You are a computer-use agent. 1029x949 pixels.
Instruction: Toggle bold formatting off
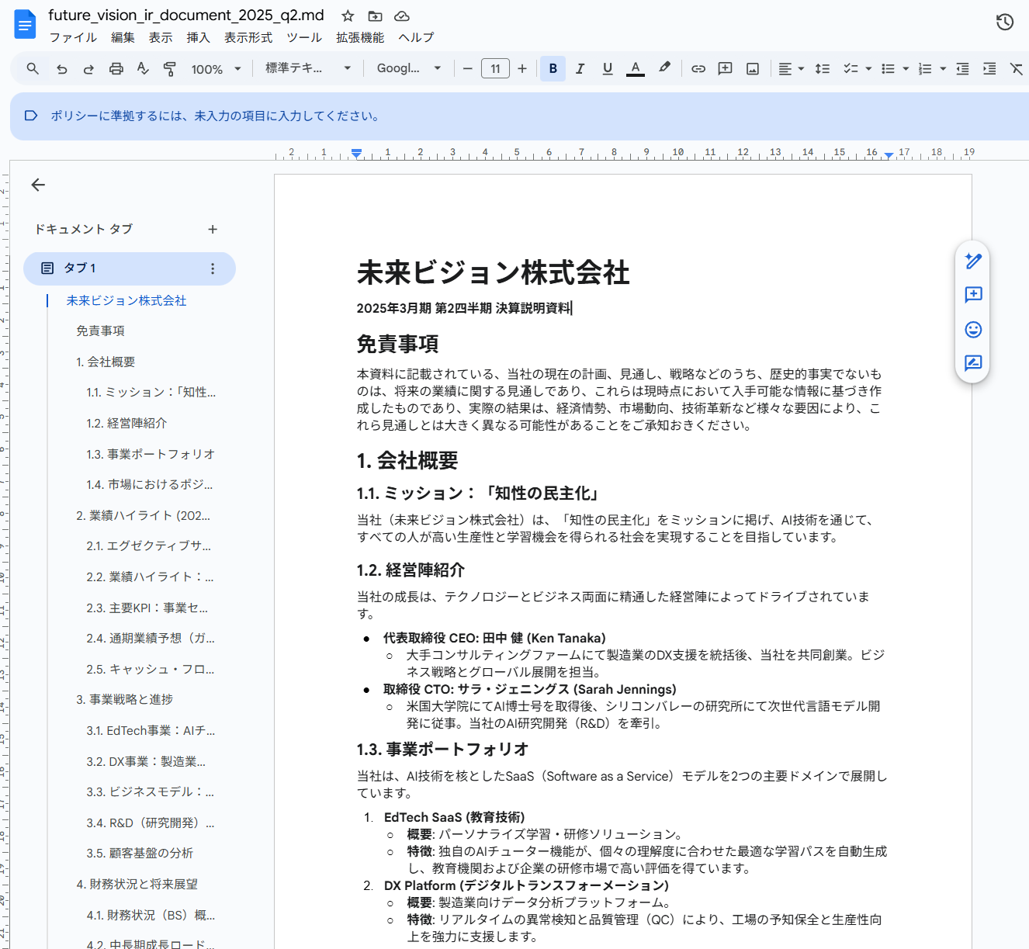553,69
